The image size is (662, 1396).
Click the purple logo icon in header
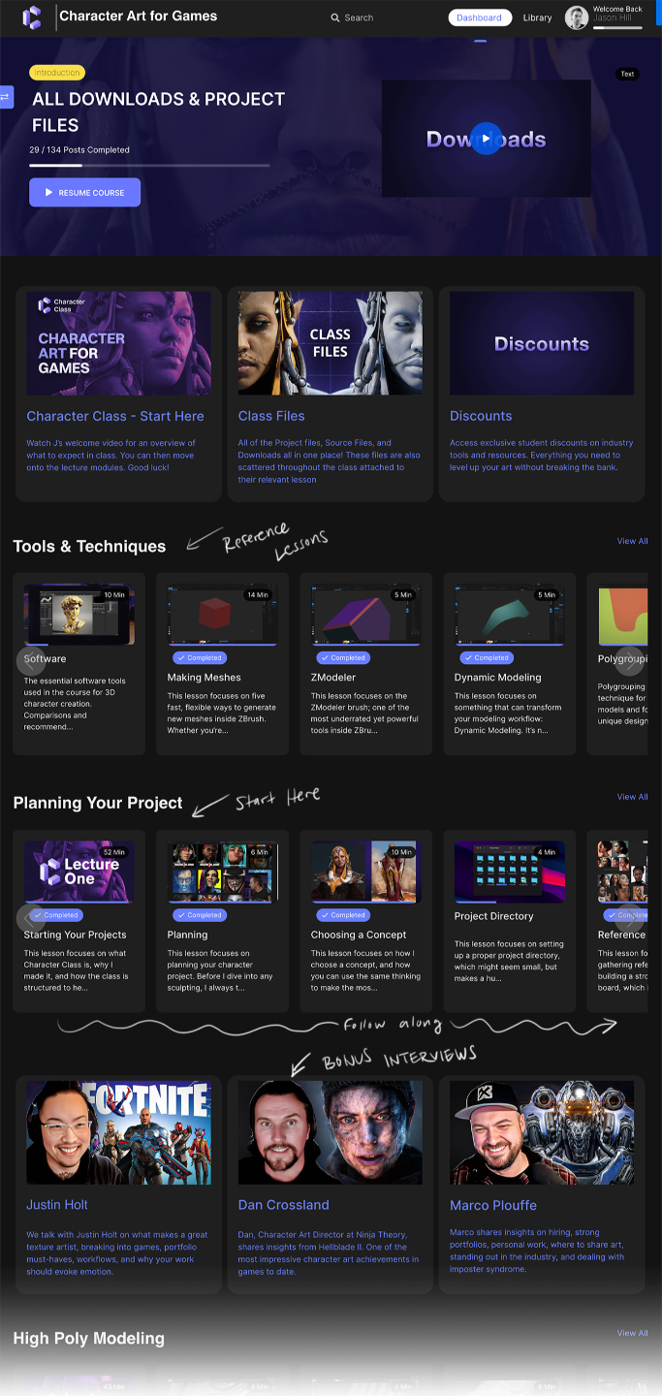coord(32,16)
